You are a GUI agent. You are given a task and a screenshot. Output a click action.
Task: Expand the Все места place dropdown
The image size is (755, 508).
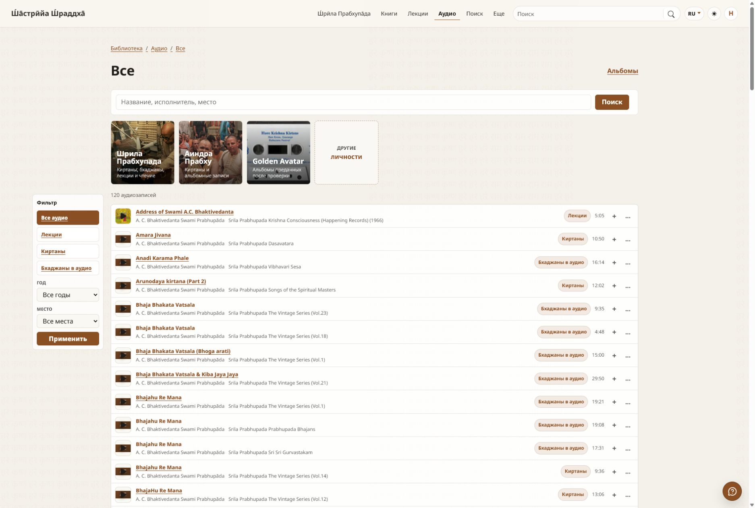(x=68, y=321)
